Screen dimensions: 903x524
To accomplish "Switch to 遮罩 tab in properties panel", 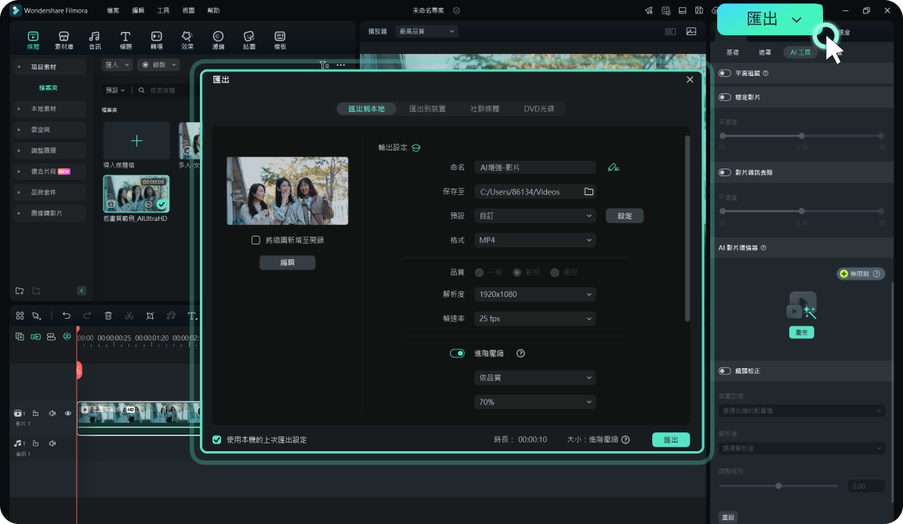I will (765, 52).
